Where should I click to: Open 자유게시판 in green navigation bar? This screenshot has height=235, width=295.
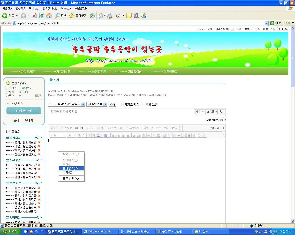[63, 71]
